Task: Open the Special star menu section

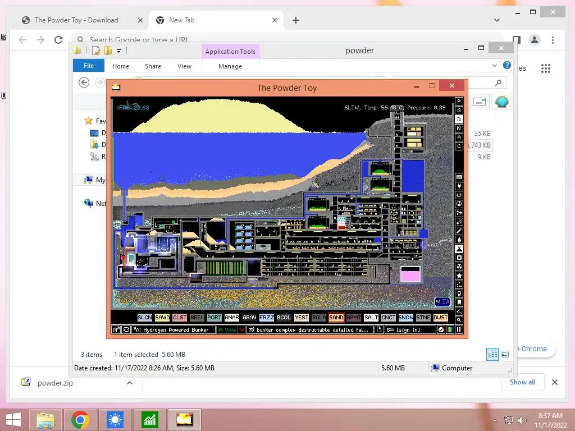Action: click(x=459, y=276)
